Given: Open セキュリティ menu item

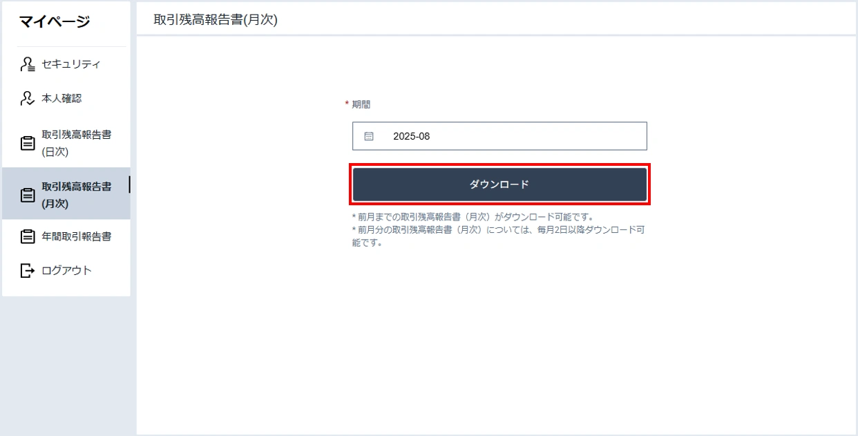Looking at the screenshot, I should point(66,64).
